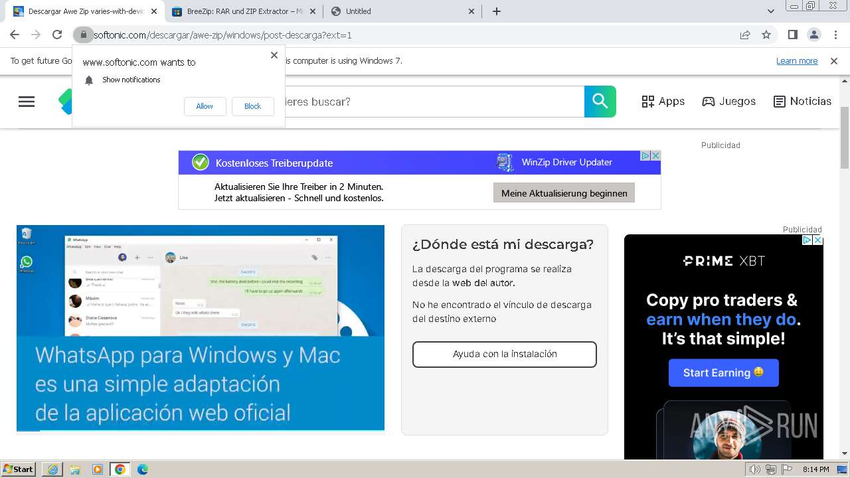Open the browser side panel

(x=792, y=35)
